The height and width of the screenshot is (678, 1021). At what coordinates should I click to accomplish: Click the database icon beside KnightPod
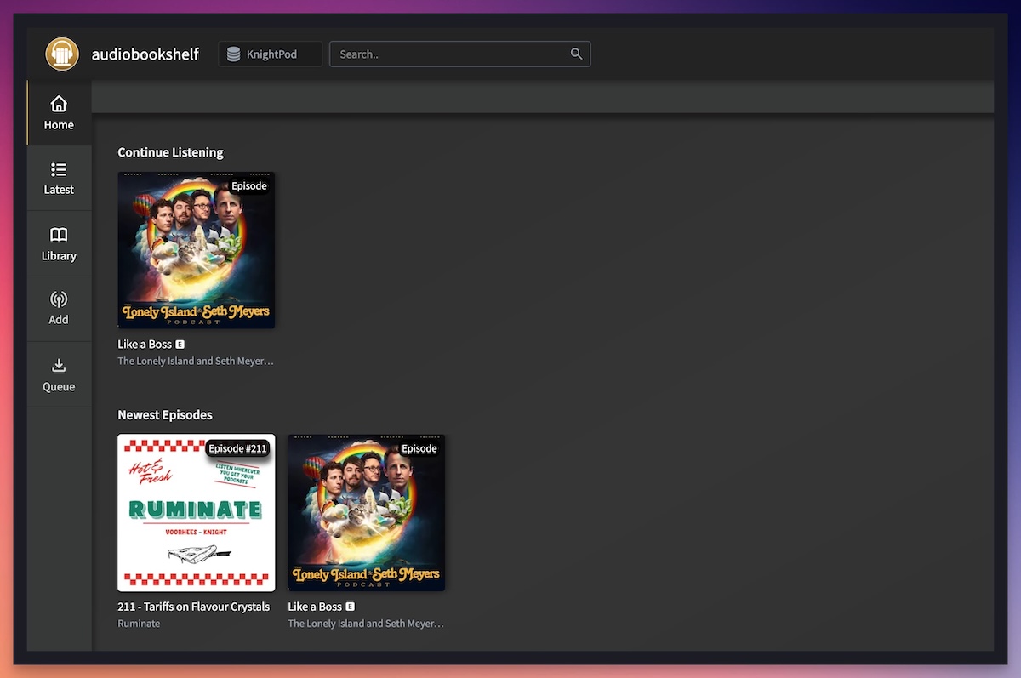coord(233,54)
